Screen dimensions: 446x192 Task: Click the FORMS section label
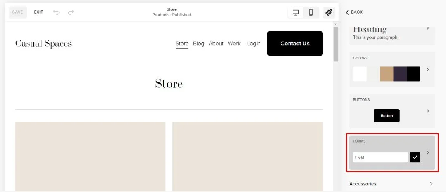point(359,141)
